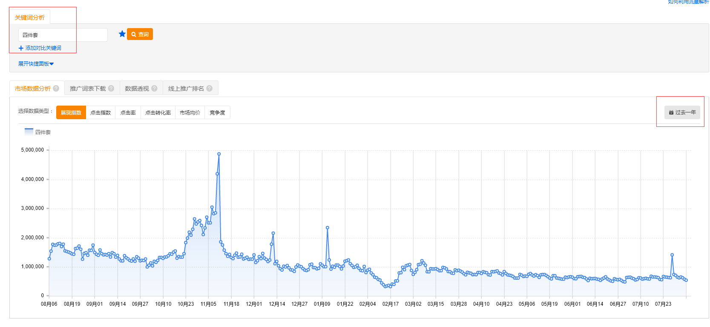This screenshot has height=327, width=710.
Task: Select the 展现指数 data type
Action: tap(71, 112)
